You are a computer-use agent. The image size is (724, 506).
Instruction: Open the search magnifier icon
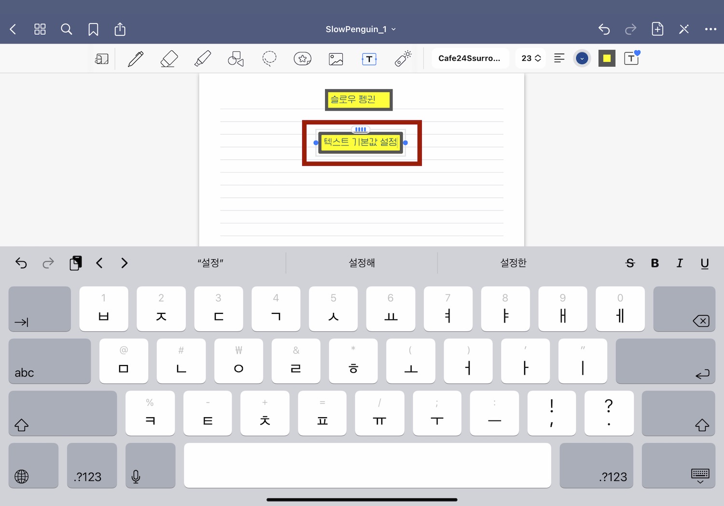[x=67, y=29]
